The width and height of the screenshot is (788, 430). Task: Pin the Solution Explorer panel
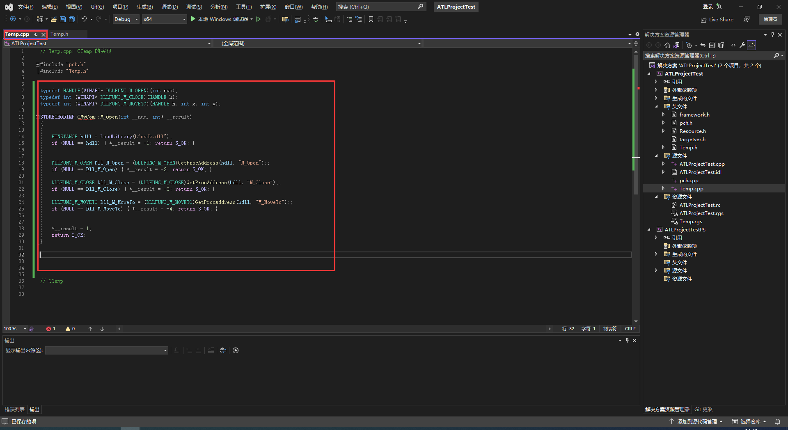(x=772, y=34)
